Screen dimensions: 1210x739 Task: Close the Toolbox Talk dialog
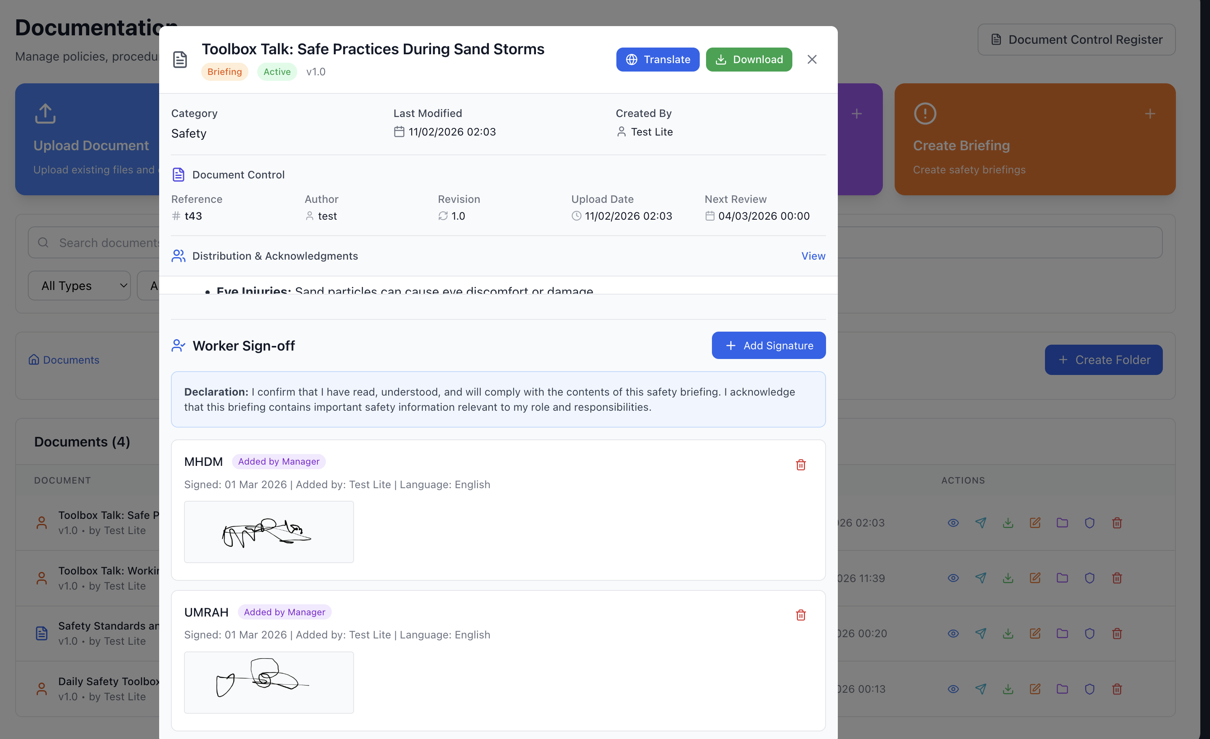(x=812, y=59)
